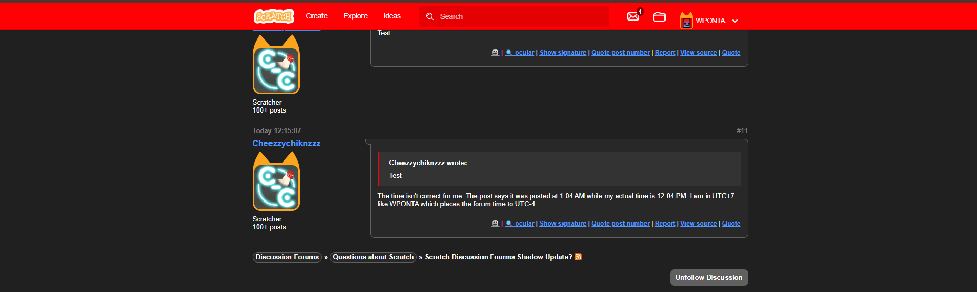
Task: Go to Questions about Scratch breadcrumb
Action: [373, 257]
